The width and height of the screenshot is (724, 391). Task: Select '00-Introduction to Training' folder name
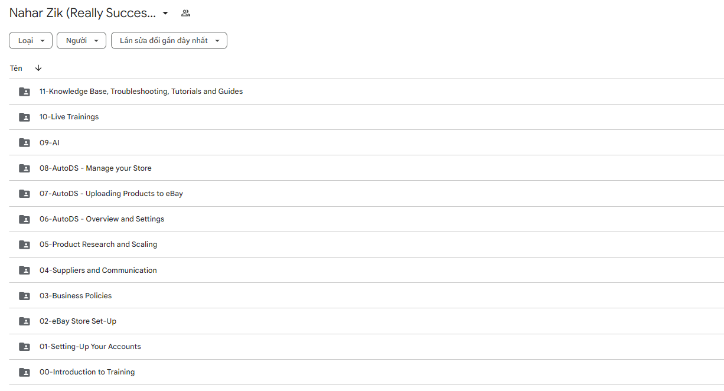87,372
